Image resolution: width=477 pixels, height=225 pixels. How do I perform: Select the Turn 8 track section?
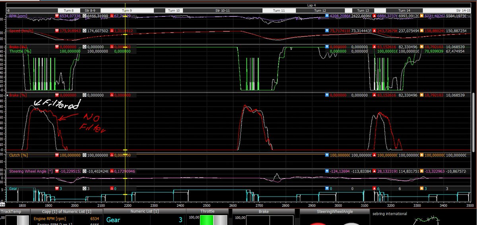(x=69, y=11)
